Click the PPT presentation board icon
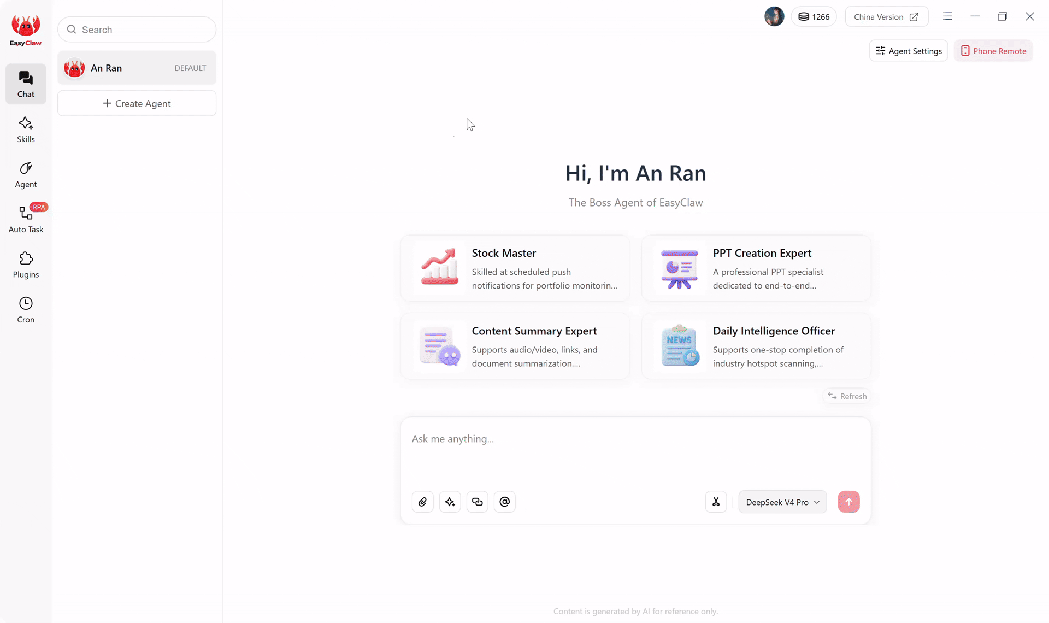 click(679, 268)
